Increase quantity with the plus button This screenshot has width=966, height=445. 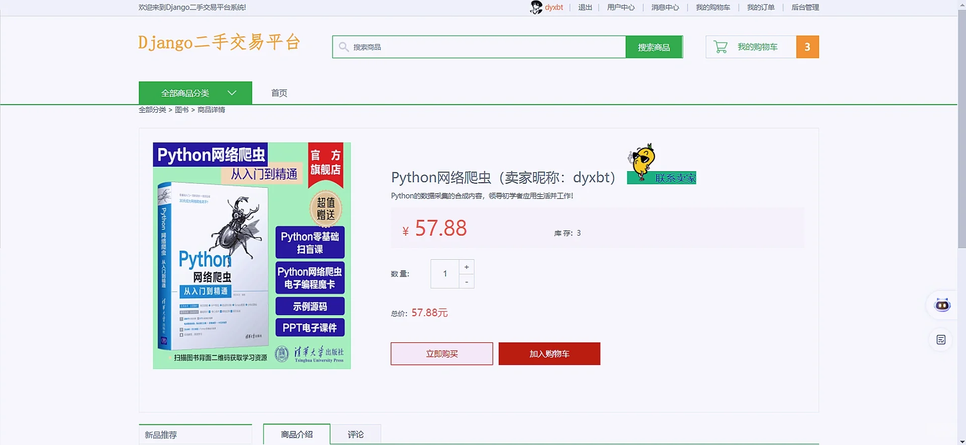[x=467, y=267]
